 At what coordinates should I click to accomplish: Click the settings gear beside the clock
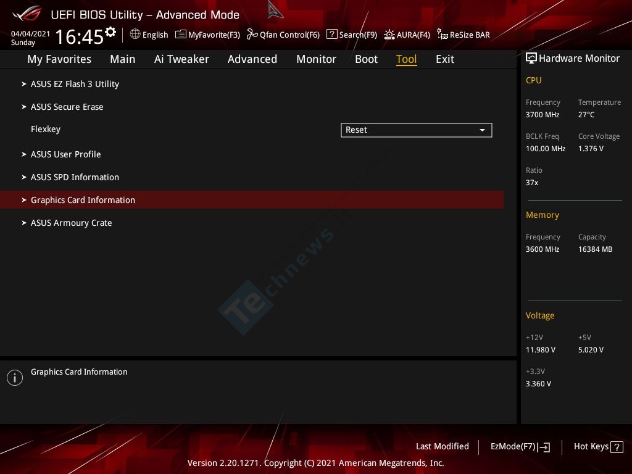point(110,32)
